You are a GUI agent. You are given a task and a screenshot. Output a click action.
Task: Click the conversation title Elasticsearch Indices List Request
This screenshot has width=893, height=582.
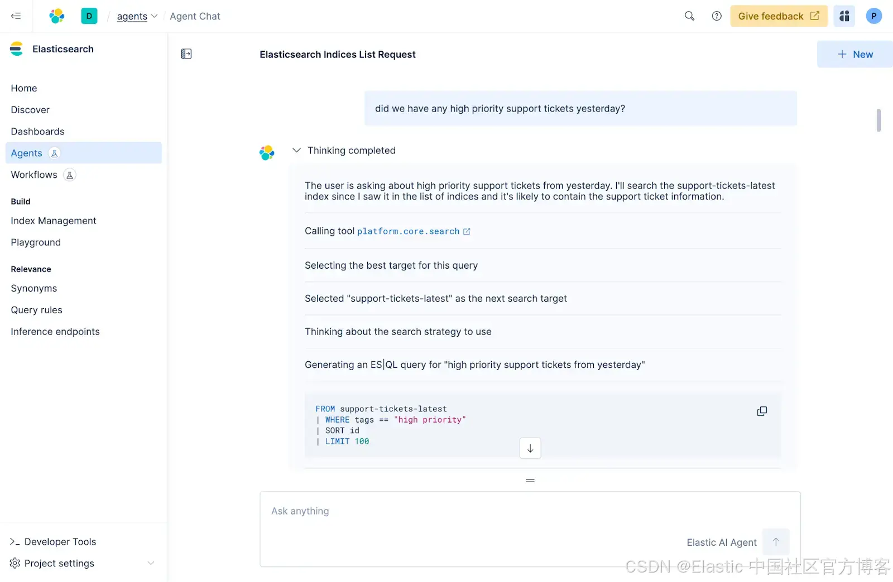point(338,54)
